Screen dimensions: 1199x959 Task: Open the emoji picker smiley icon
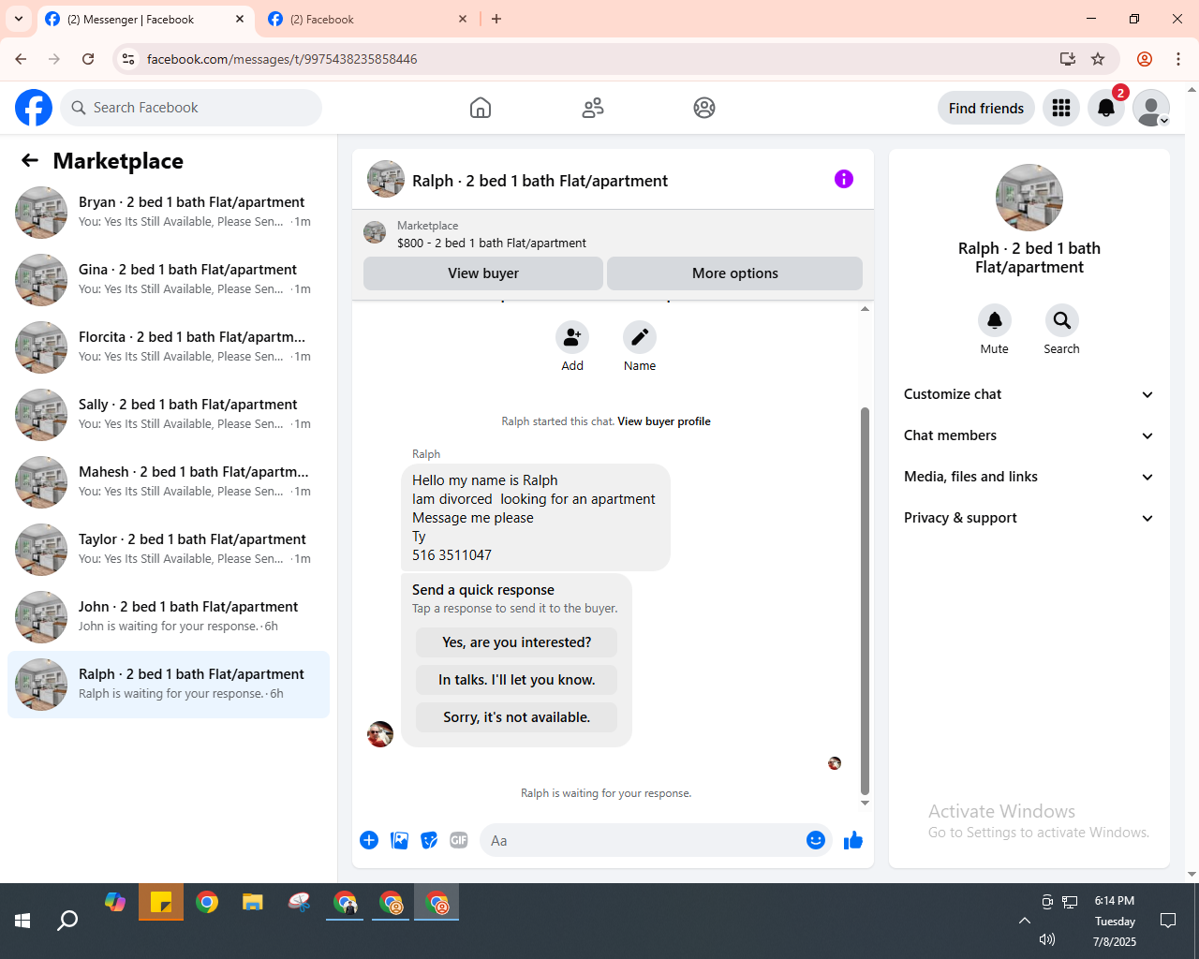816,840
